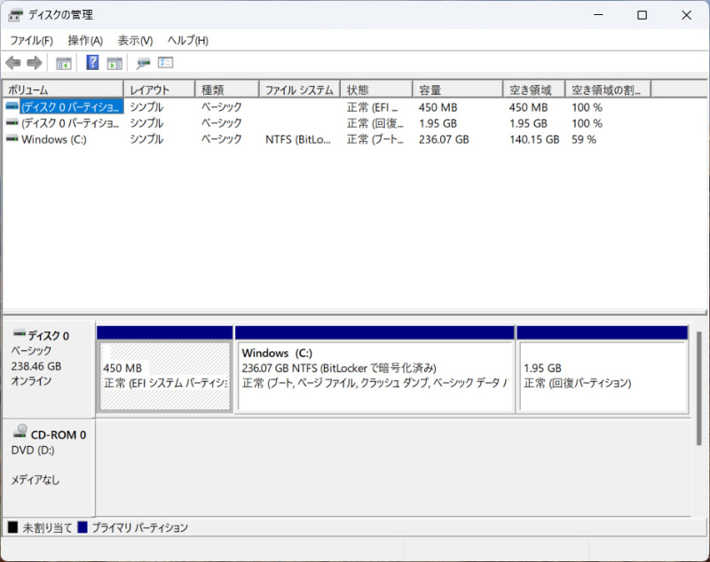Click the recovery partition row's drive icon
The width and height of the screenshot is (710, 562).
pyautogui.click(x=12, y=122)
